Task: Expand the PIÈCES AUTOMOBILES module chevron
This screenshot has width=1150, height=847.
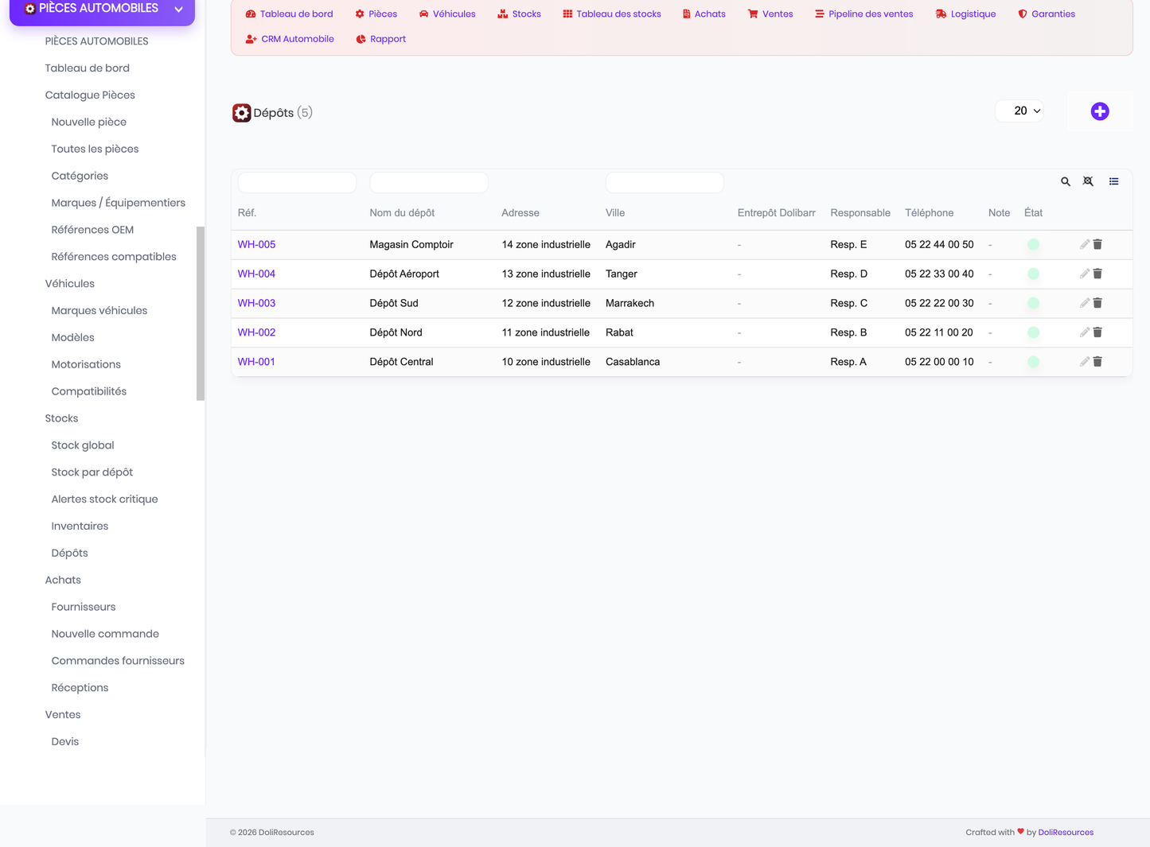Action: point(179,10)
